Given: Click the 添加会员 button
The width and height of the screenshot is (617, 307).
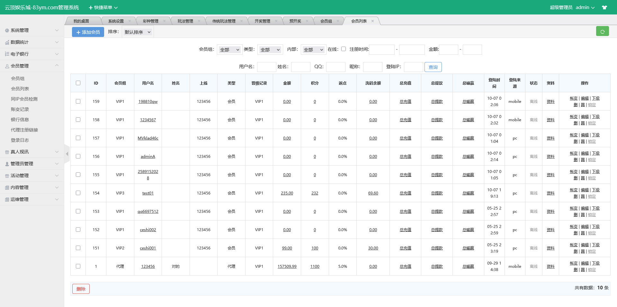Looking at the screenshot, I should click(x=88, y=32).
